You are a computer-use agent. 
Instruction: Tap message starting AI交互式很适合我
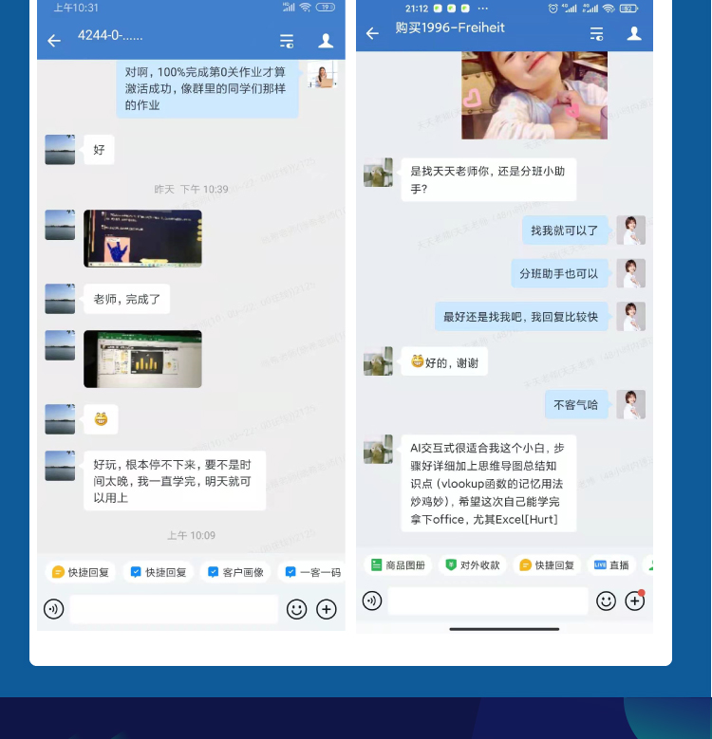(x=489, y=483)
